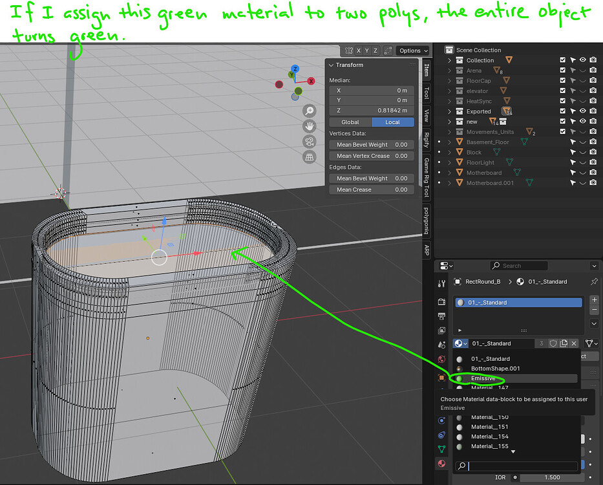Open the material link mode mesh dropdown

pyautogui.click(x=591, y=343)
